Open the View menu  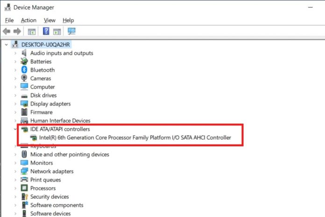[x=49, y=20]
